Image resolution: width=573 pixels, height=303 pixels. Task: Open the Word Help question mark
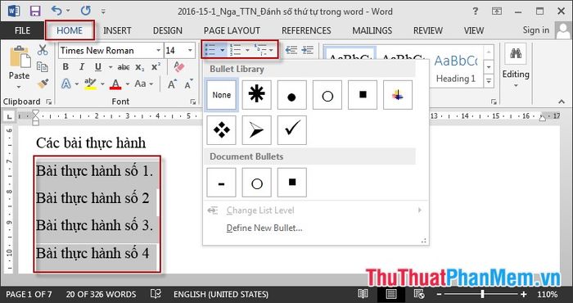(x=475, y=11)
